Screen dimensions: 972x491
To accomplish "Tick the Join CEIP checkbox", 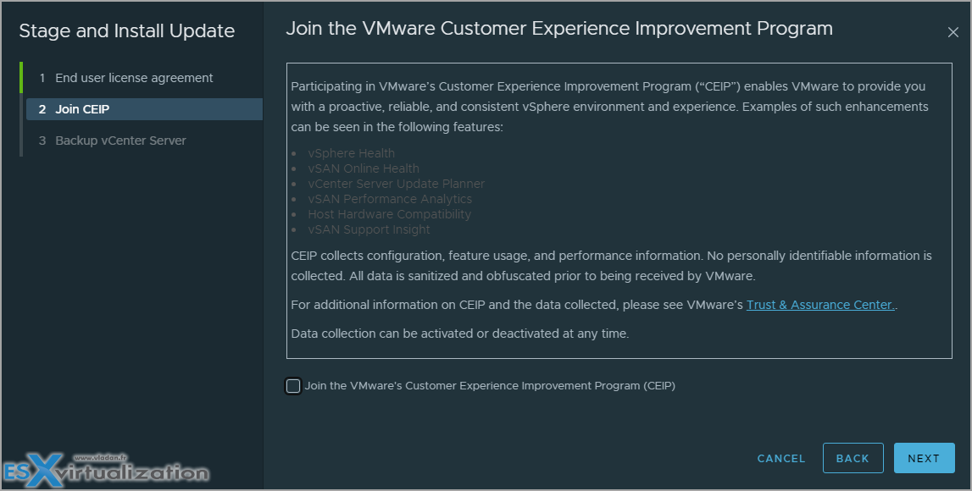I will point(293,386).
